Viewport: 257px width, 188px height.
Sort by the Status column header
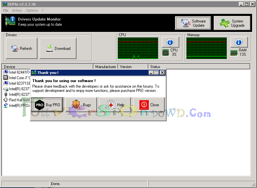[x=199, y=67]
